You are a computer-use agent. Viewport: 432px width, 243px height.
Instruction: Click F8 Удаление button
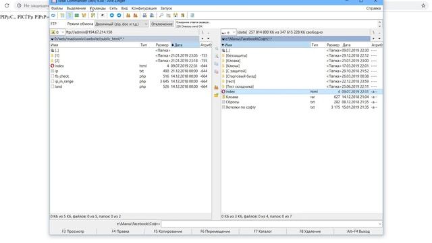310,232
